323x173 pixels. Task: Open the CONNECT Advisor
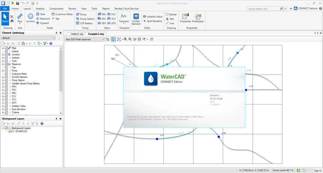[x=306, y=8]
